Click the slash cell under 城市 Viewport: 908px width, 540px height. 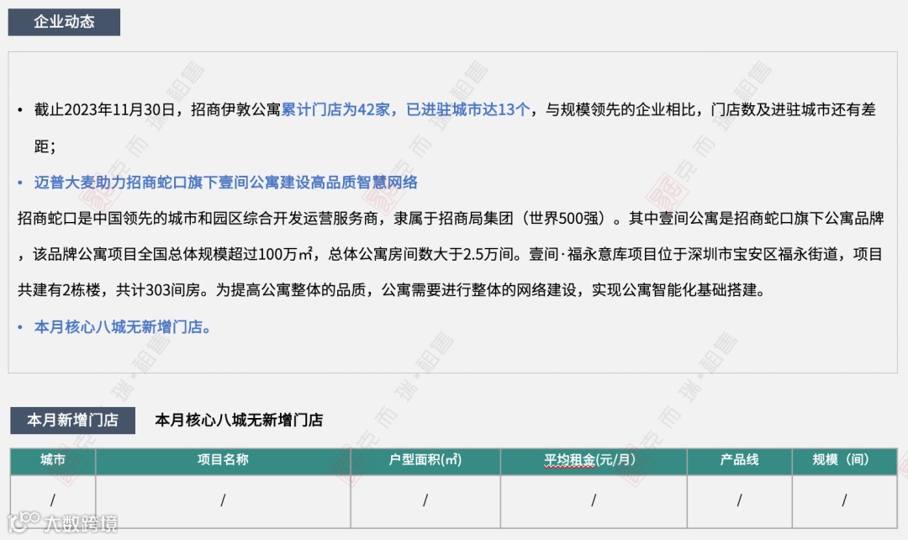point(53,500)
